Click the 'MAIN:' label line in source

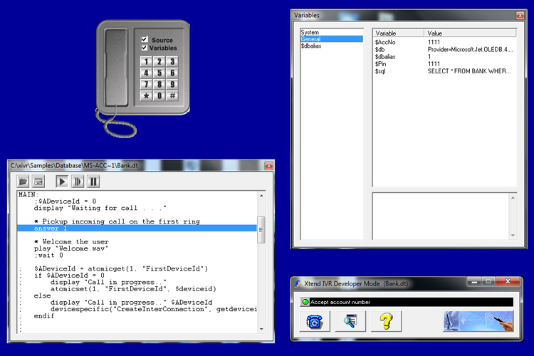coord(28,194)
